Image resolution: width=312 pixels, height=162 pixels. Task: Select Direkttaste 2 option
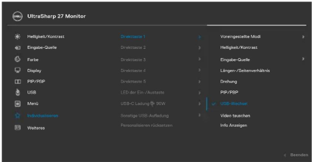[133, 48]
